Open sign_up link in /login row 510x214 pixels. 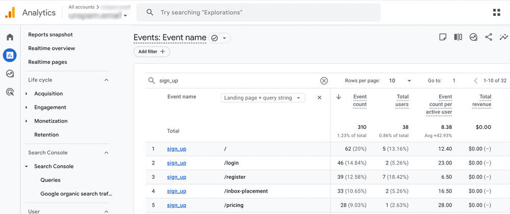[x=176, y=163]
